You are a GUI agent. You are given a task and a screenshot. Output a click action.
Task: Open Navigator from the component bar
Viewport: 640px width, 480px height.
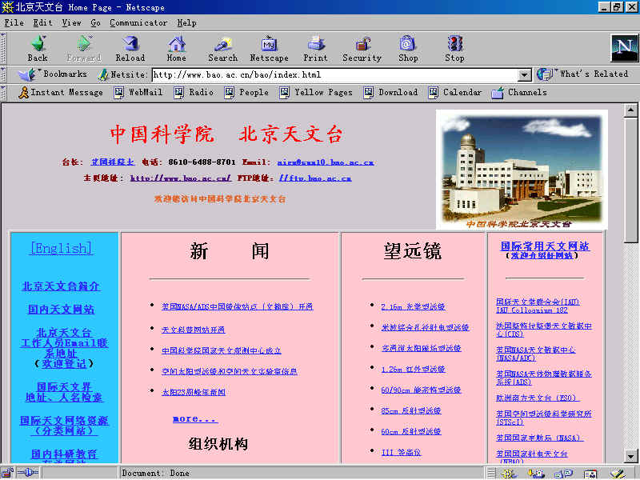509,474
